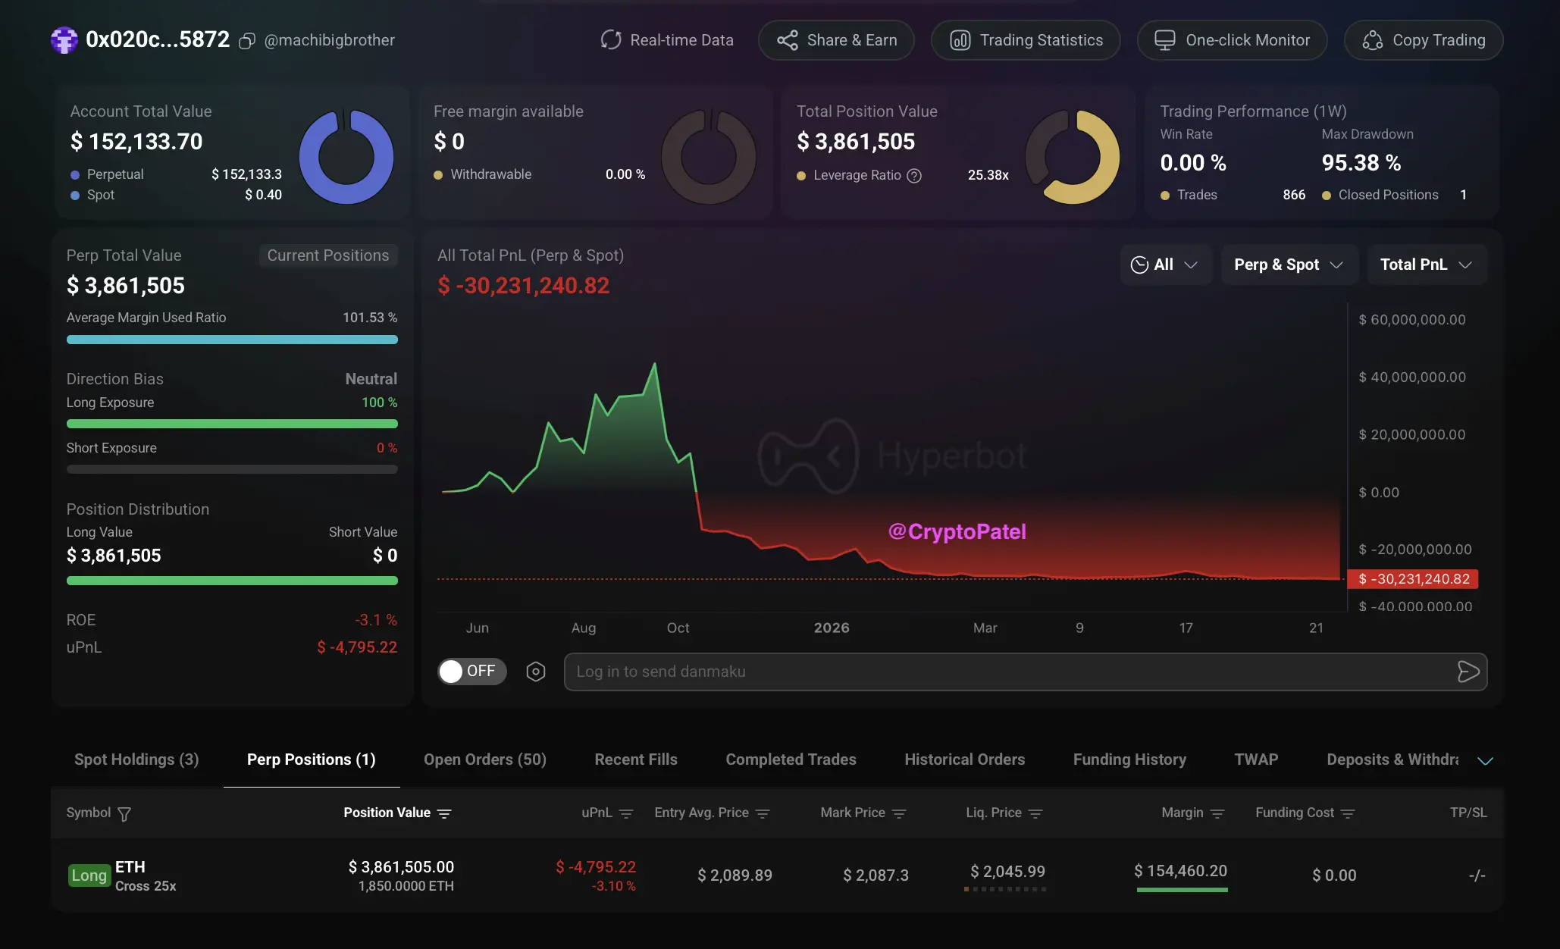Image resolution: width=1560 pixels, height=949 pixels.
Task: Click the send danmaku arrow icon
Action: click(1468, 672)
